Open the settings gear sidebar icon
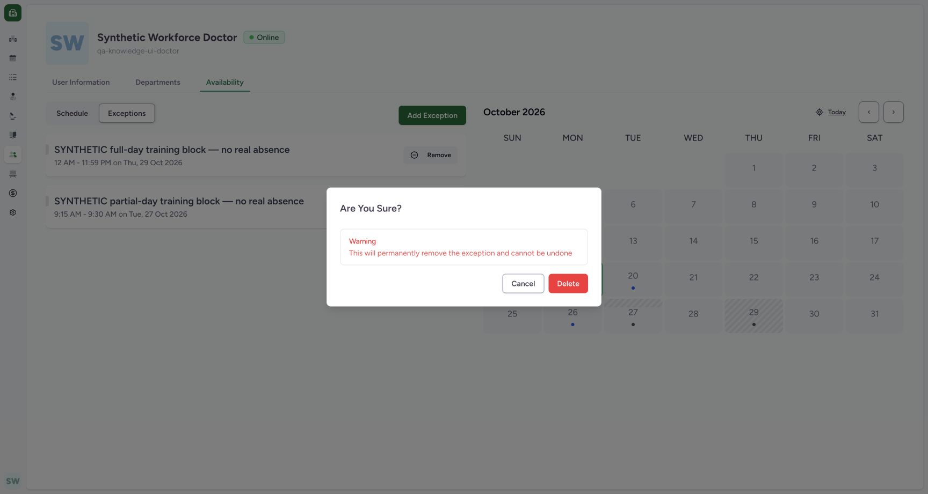The height and width of the screenshot is (494, 928). click(x=13, y=212)
